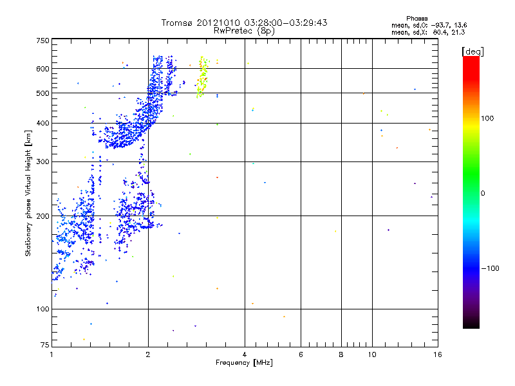
Task: Click the colorbar tick label '0'
Action: [483, 194]
